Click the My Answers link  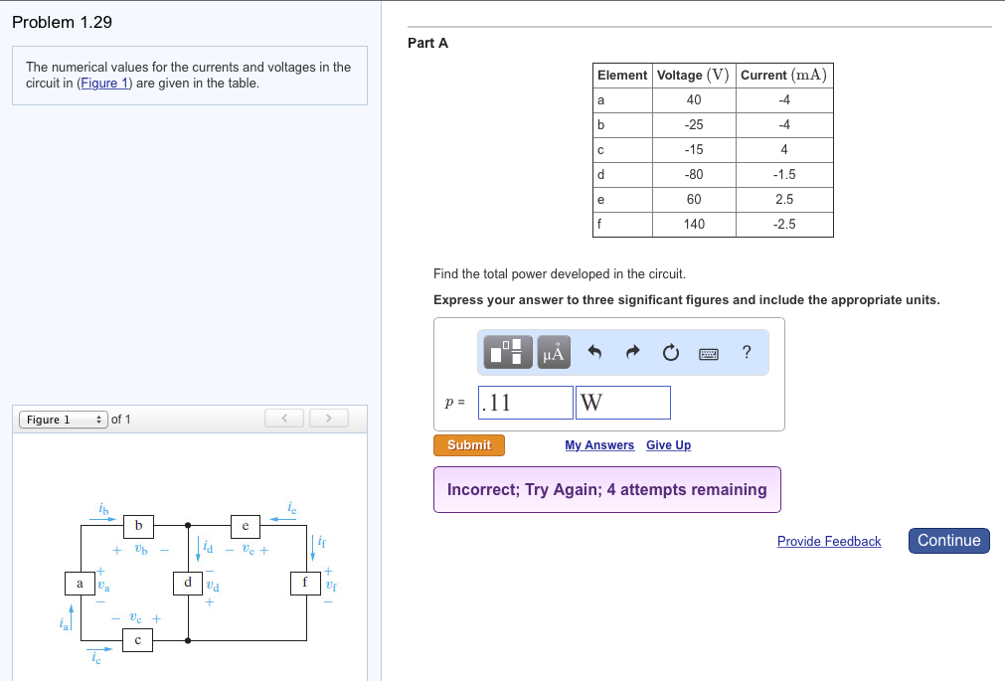(x=599, y=444)
